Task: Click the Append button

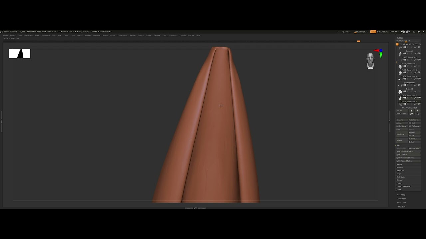Action: tap(415, 132)
